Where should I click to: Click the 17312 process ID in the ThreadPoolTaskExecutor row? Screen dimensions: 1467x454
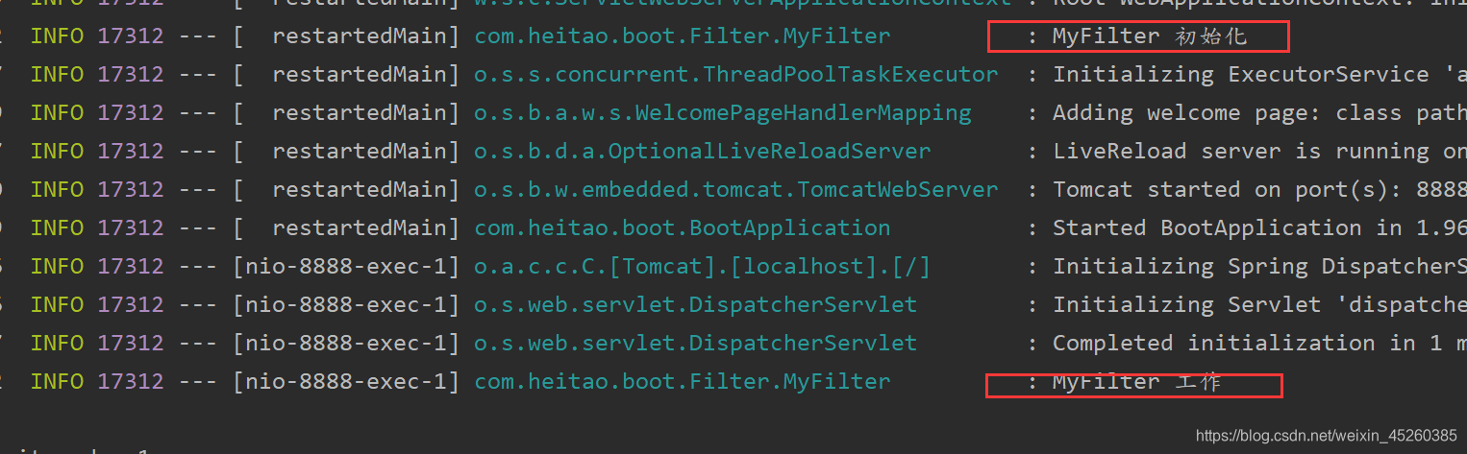click(x=131, y=75)
